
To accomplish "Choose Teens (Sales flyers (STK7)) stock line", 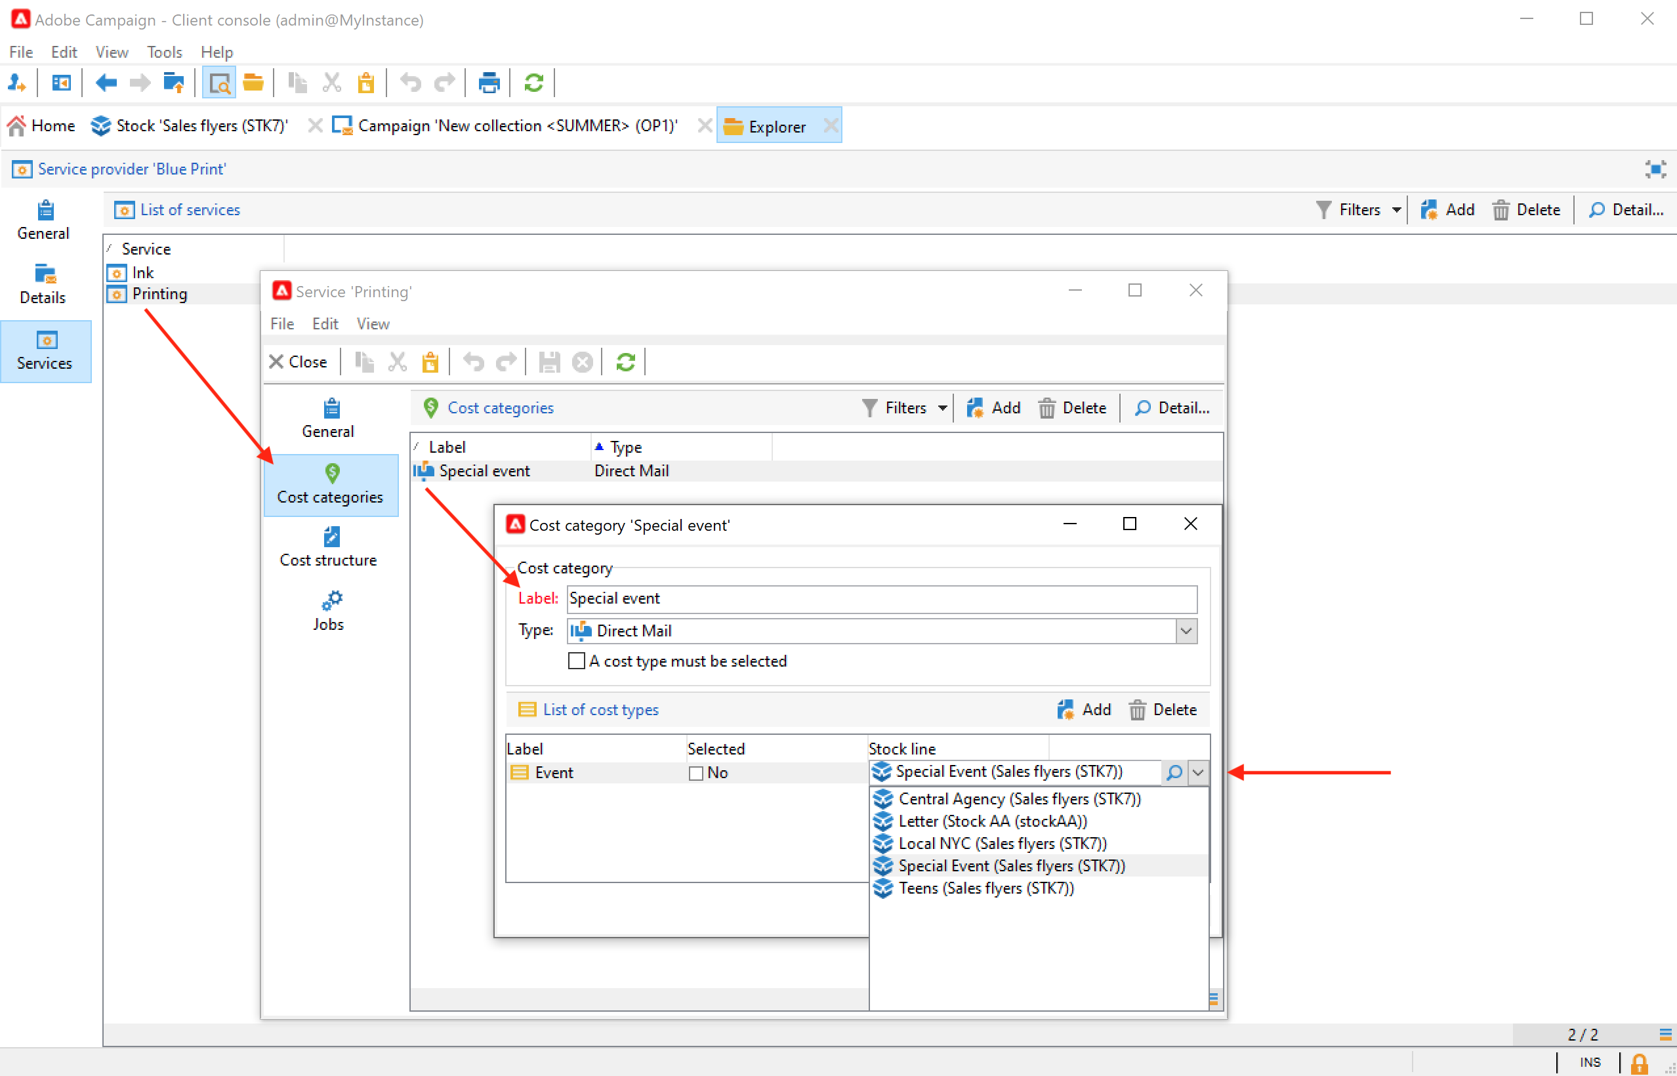I will click(985, 888).
